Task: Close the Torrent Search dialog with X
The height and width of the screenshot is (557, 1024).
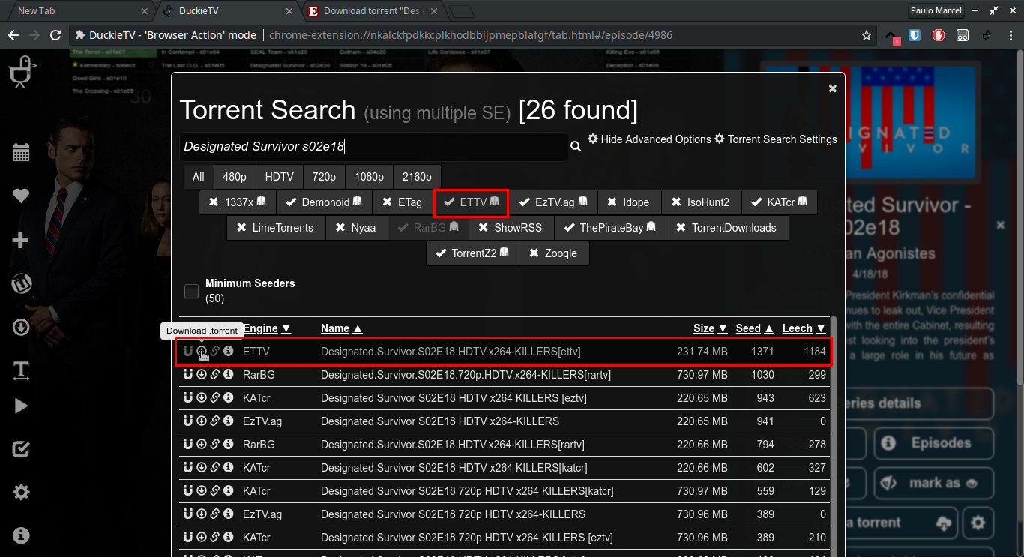Action: pyautogui.click(x=832, y=88)
